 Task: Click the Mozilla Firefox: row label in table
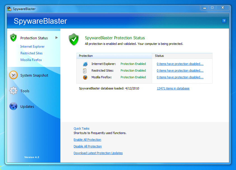click(102, 77)
